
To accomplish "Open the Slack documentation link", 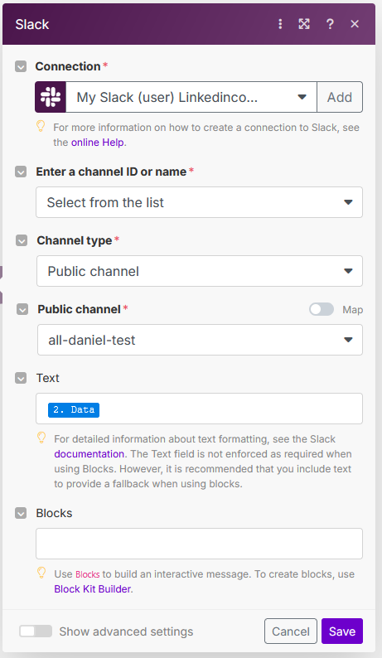I will (x=89, y=454).
